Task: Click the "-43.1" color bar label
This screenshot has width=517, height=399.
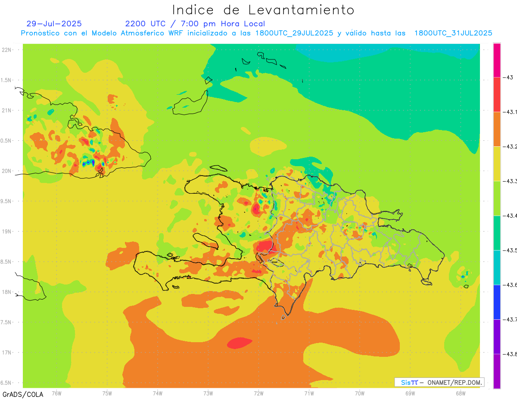Action: point(511,112)
